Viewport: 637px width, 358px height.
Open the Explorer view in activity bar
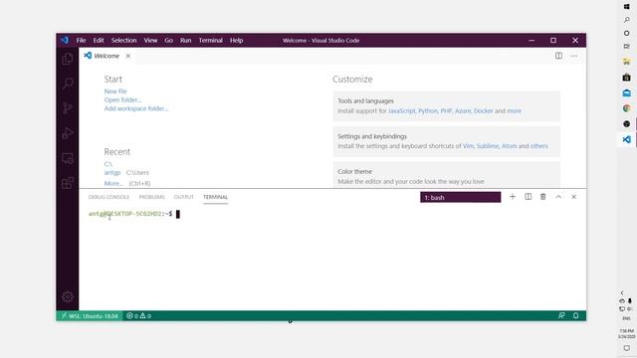[x=68, y=60]
